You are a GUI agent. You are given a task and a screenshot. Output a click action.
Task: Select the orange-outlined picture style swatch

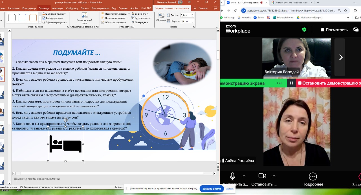pos(33,18)
